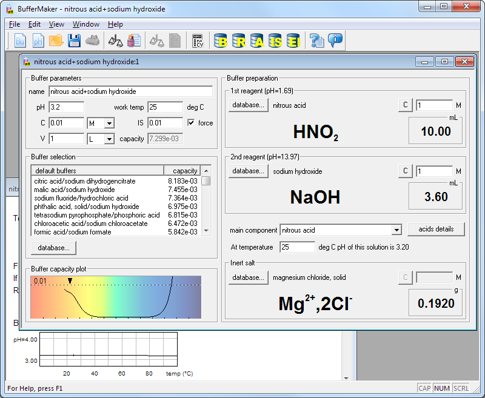
Task: Open the Help menu
Action: pos(115,24)
